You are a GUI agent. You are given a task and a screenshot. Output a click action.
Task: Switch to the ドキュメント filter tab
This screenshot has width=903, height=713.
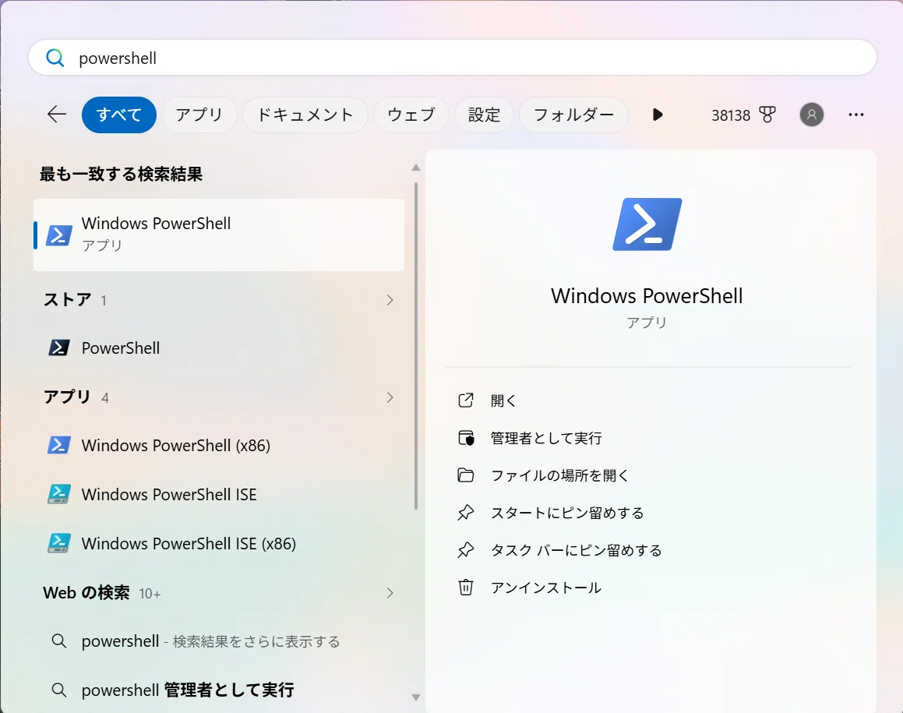(305, 115)
